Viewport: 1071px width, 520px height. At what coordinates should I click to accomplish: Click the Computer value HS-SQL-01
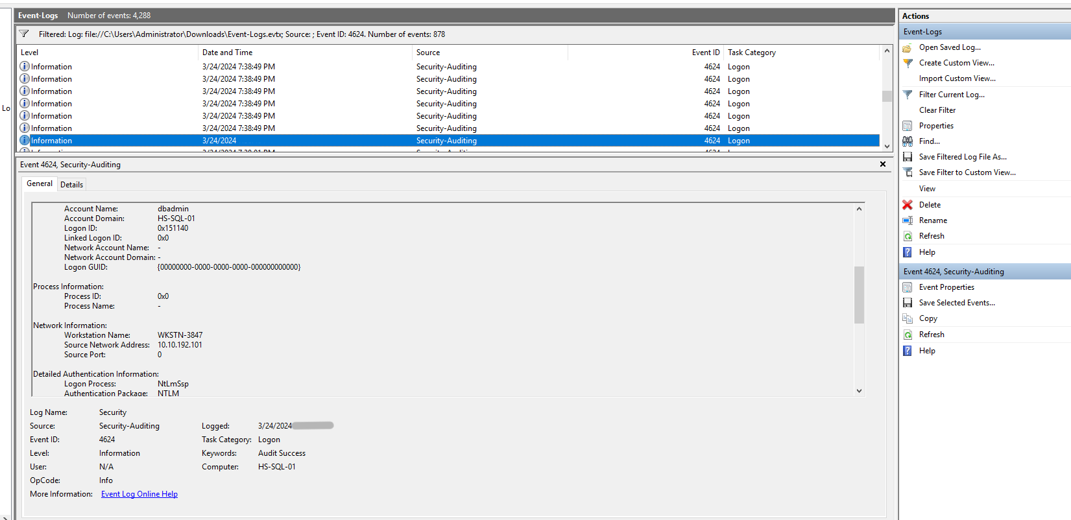tap(277, 467)
